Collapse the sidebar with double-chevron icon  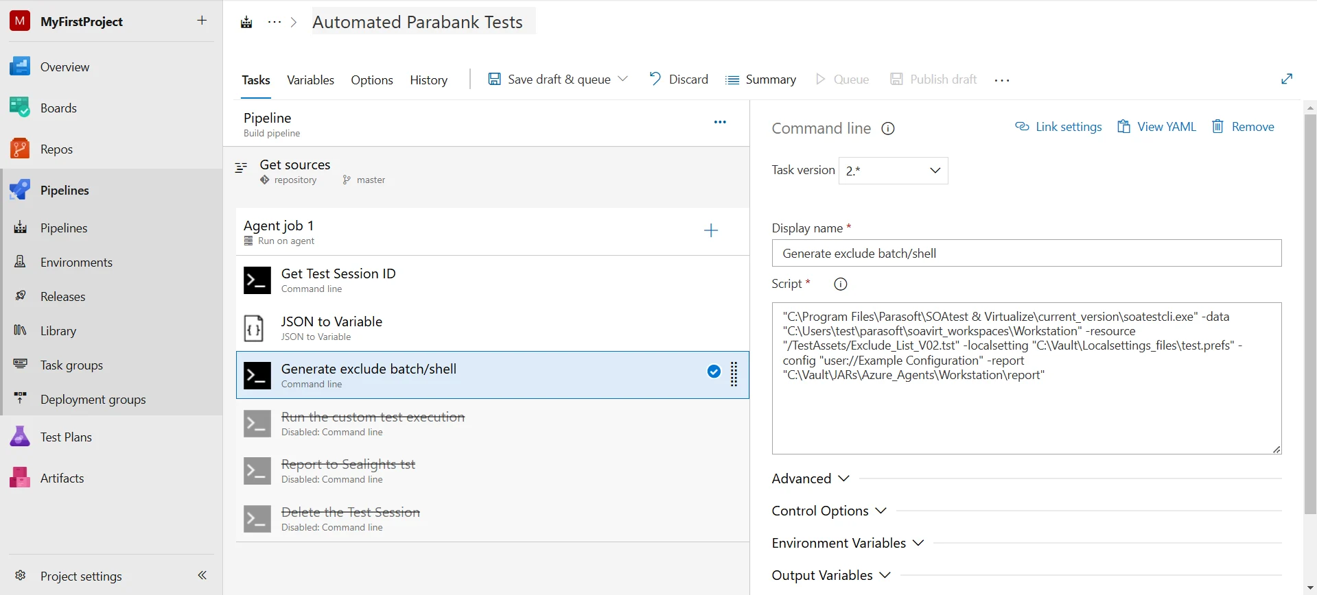point(202,575)
